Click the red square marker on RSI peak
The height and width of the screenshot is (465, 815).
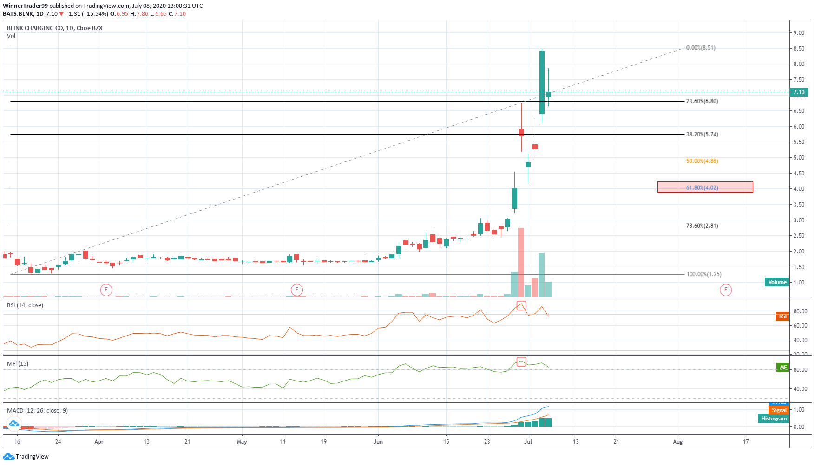(521, 305)
